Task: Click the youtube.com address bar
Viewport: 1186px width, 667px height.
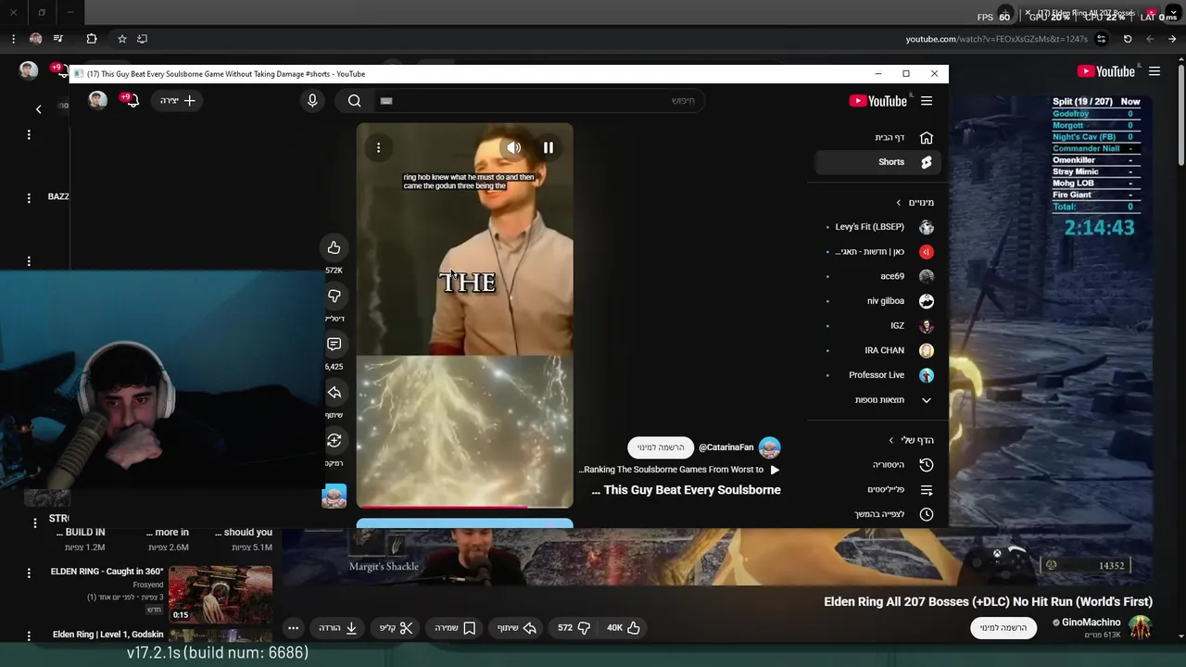Action: click(996, 39)
